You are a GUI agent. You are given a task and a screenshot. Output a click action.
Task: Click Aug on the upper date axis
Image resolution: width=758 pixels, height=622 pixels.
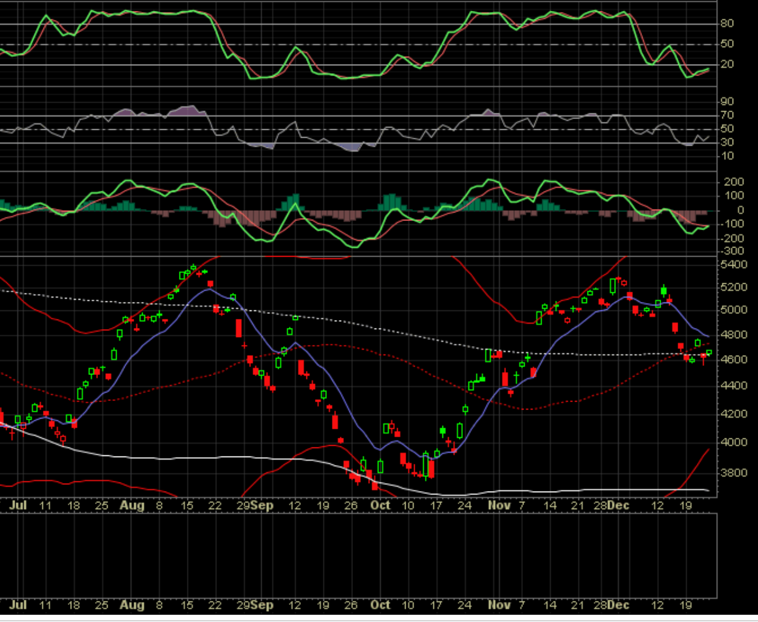(132, 505)
